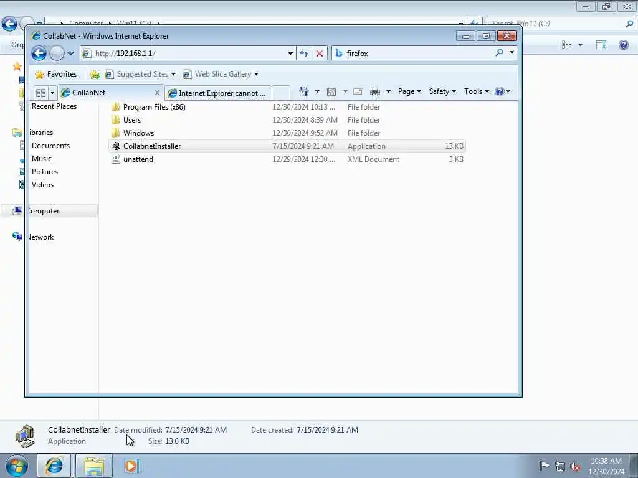Open Pictures library in sidebar

[x=45, y=172]
